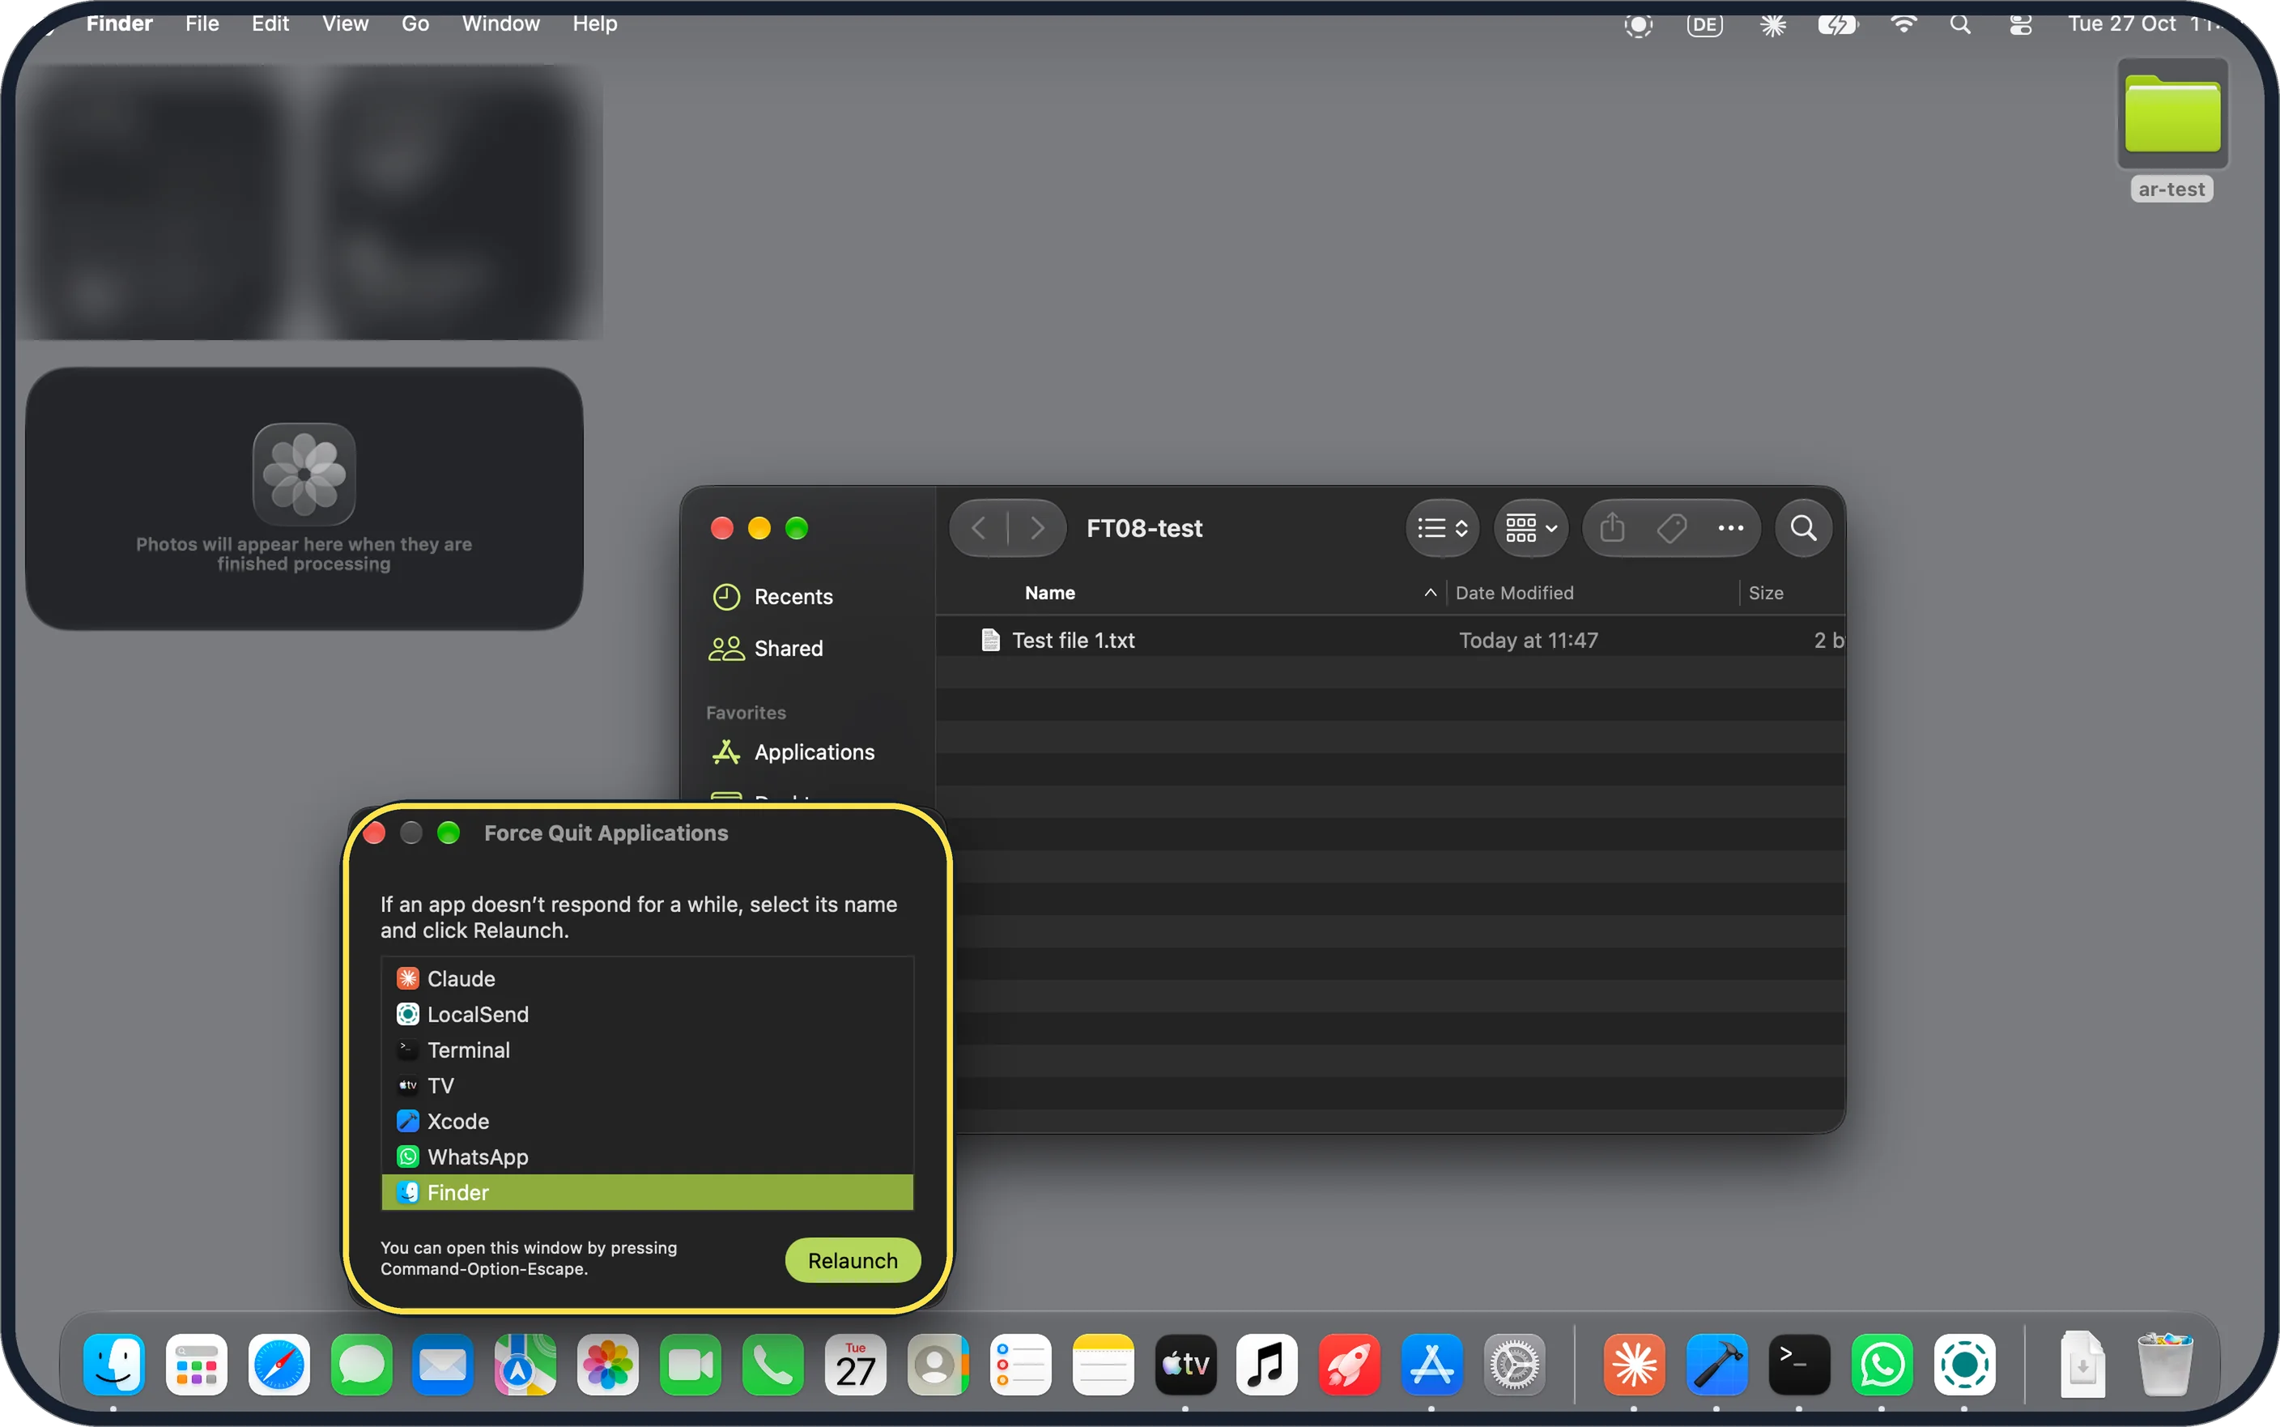Go forward in the Finder window
Viewport: 2280px width, 1427px height.
[1036, 527]
